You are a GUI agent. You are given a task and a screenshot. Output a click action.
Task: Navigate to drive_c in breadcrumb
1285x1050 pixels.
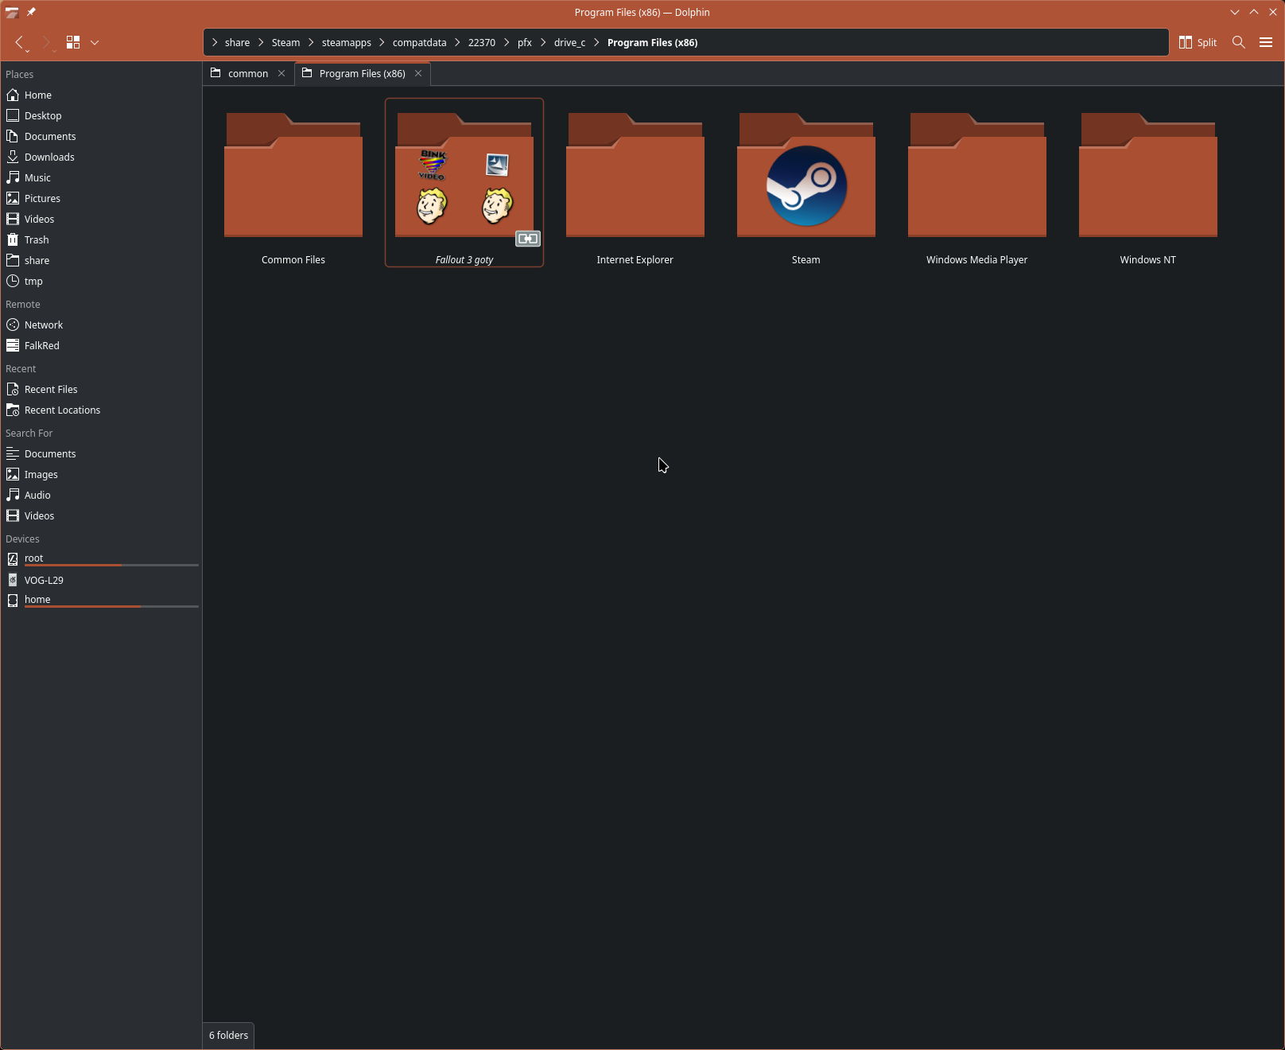click(x=569, y=43)
